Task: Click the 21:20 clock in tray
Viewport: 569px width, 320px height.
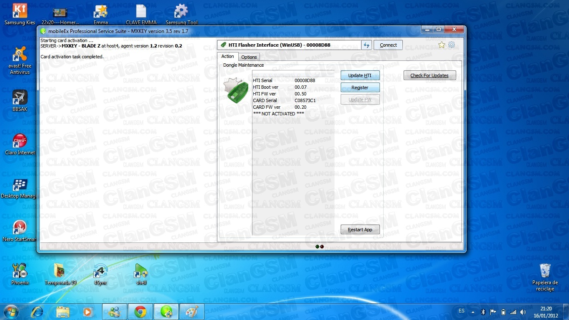Action: [546, 309]
